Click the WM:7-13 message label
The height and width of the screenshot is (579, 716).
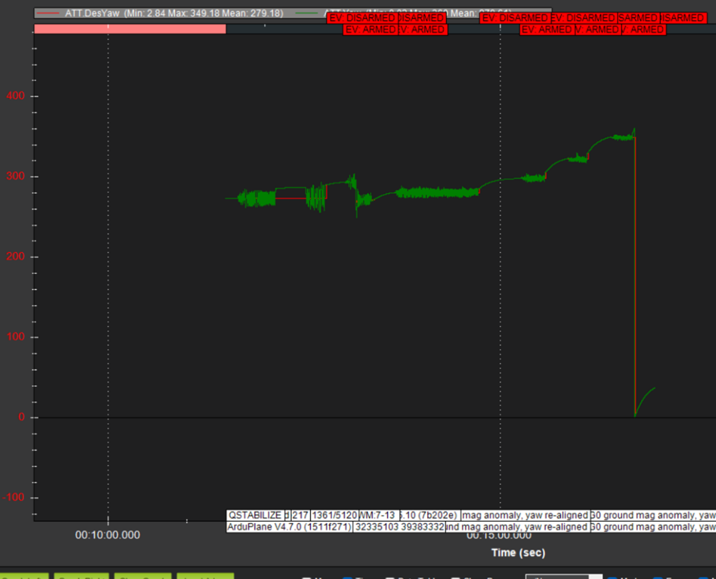377,516
